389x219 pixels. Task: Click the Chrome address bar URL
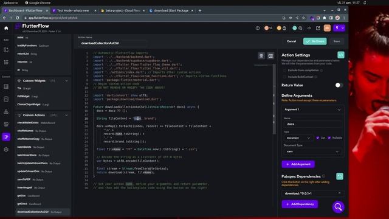53,18
